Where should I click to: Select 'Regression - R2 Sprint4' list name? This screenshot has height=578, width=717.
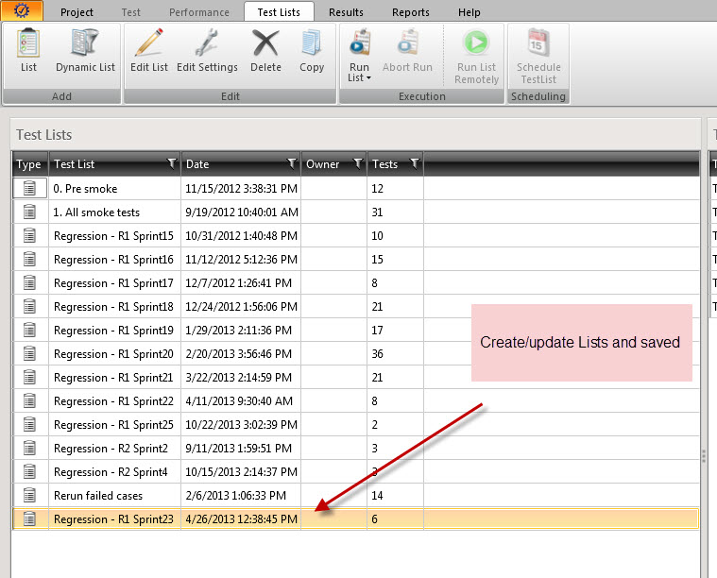111,472
